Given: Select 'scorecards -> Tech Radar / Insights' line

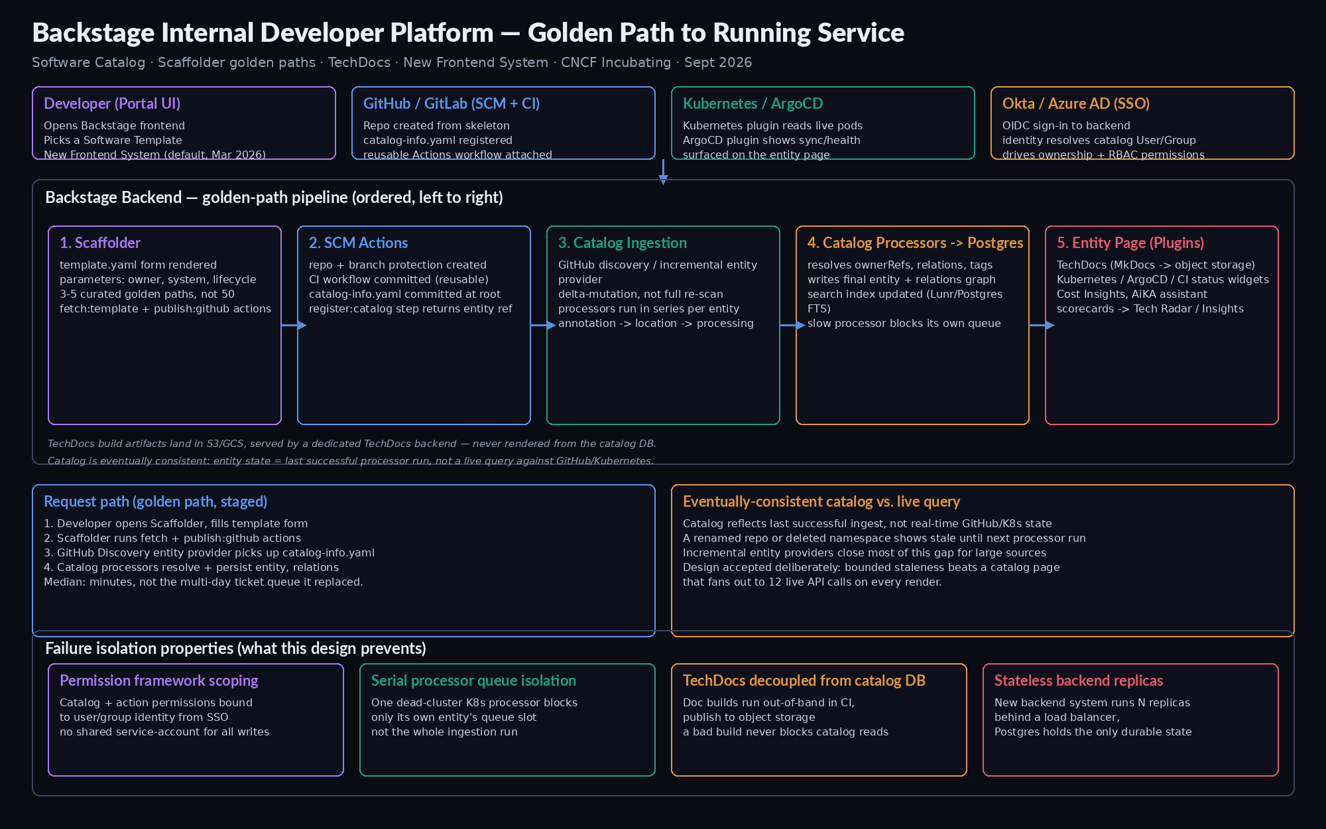Looking at the screenshot, I should (x=1150, y=308).
